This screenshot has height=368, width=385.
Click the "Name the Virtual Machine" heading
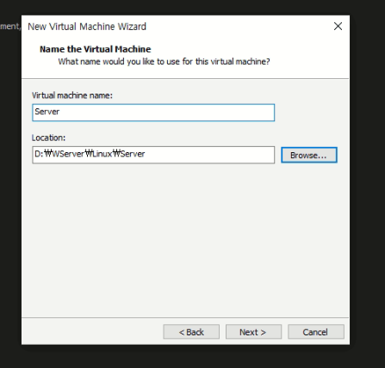[95, 49]
